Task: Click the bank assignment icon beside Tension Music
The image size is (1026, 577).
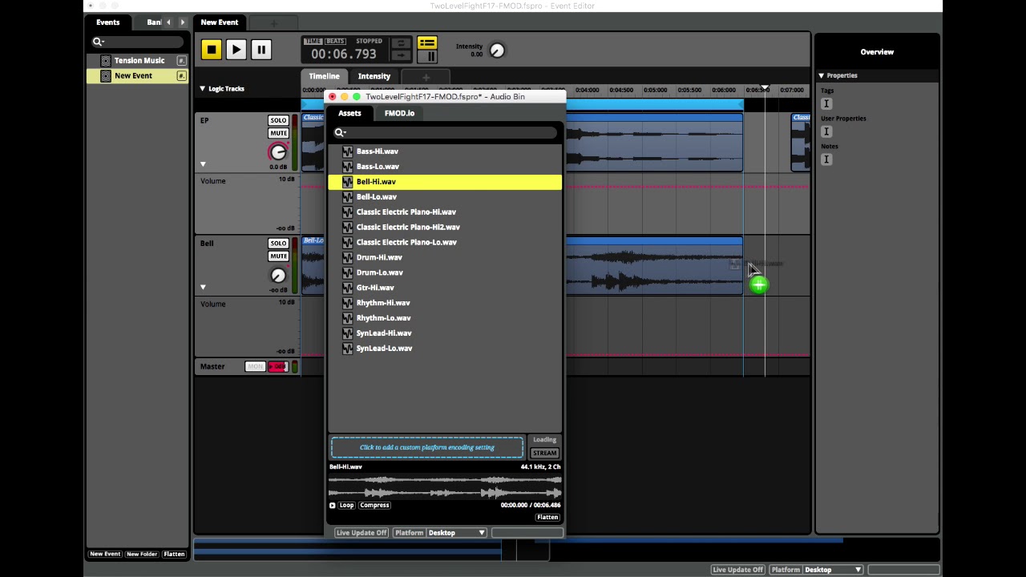Action: tap(181, 61)
